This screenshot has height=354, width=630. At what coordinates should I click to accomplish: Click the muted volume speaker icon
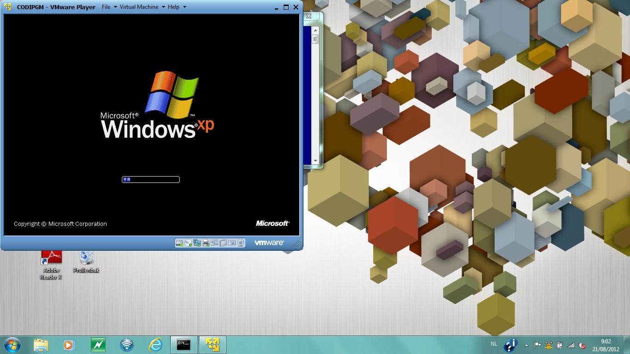point(582,345)
